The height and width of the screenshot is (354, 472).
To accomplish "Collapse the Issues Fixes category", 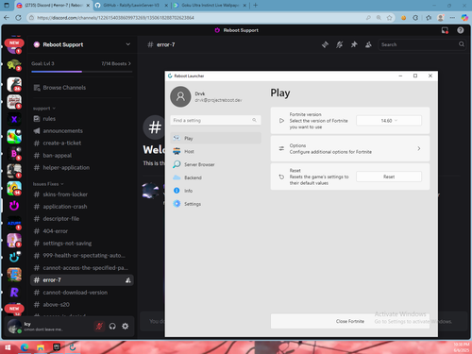I will (x=48, y=184).
